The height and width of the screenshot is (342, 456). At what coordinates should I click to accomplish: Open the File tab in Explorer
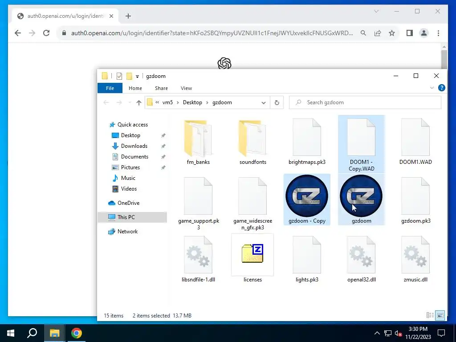[x=110, y=88]
